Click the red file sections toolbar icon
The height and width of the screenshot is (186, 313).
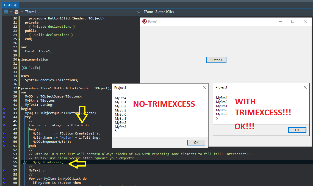pyautogui.click(x=16, y=12)
